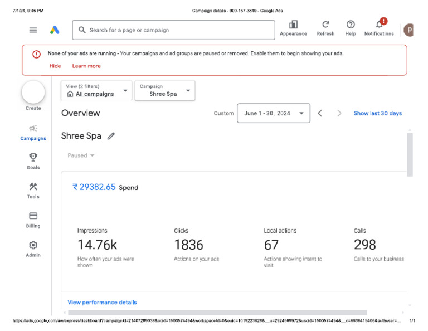Open the user profile avatar
This screenshot has height=331, width=428.
409,30
